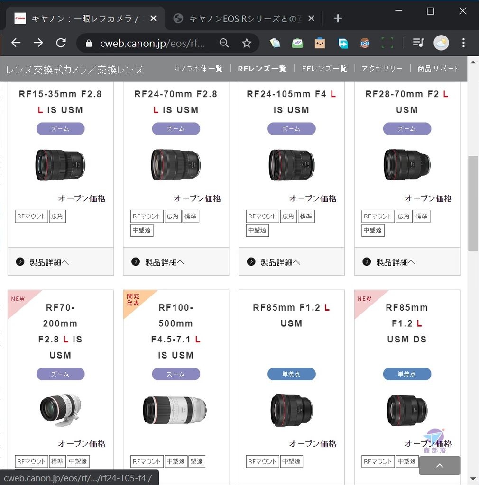The width and height of the screenshot is (479, 485).
Task: Click the RF85mm F1.2 L USM DS image
Action: click(407, 410)
